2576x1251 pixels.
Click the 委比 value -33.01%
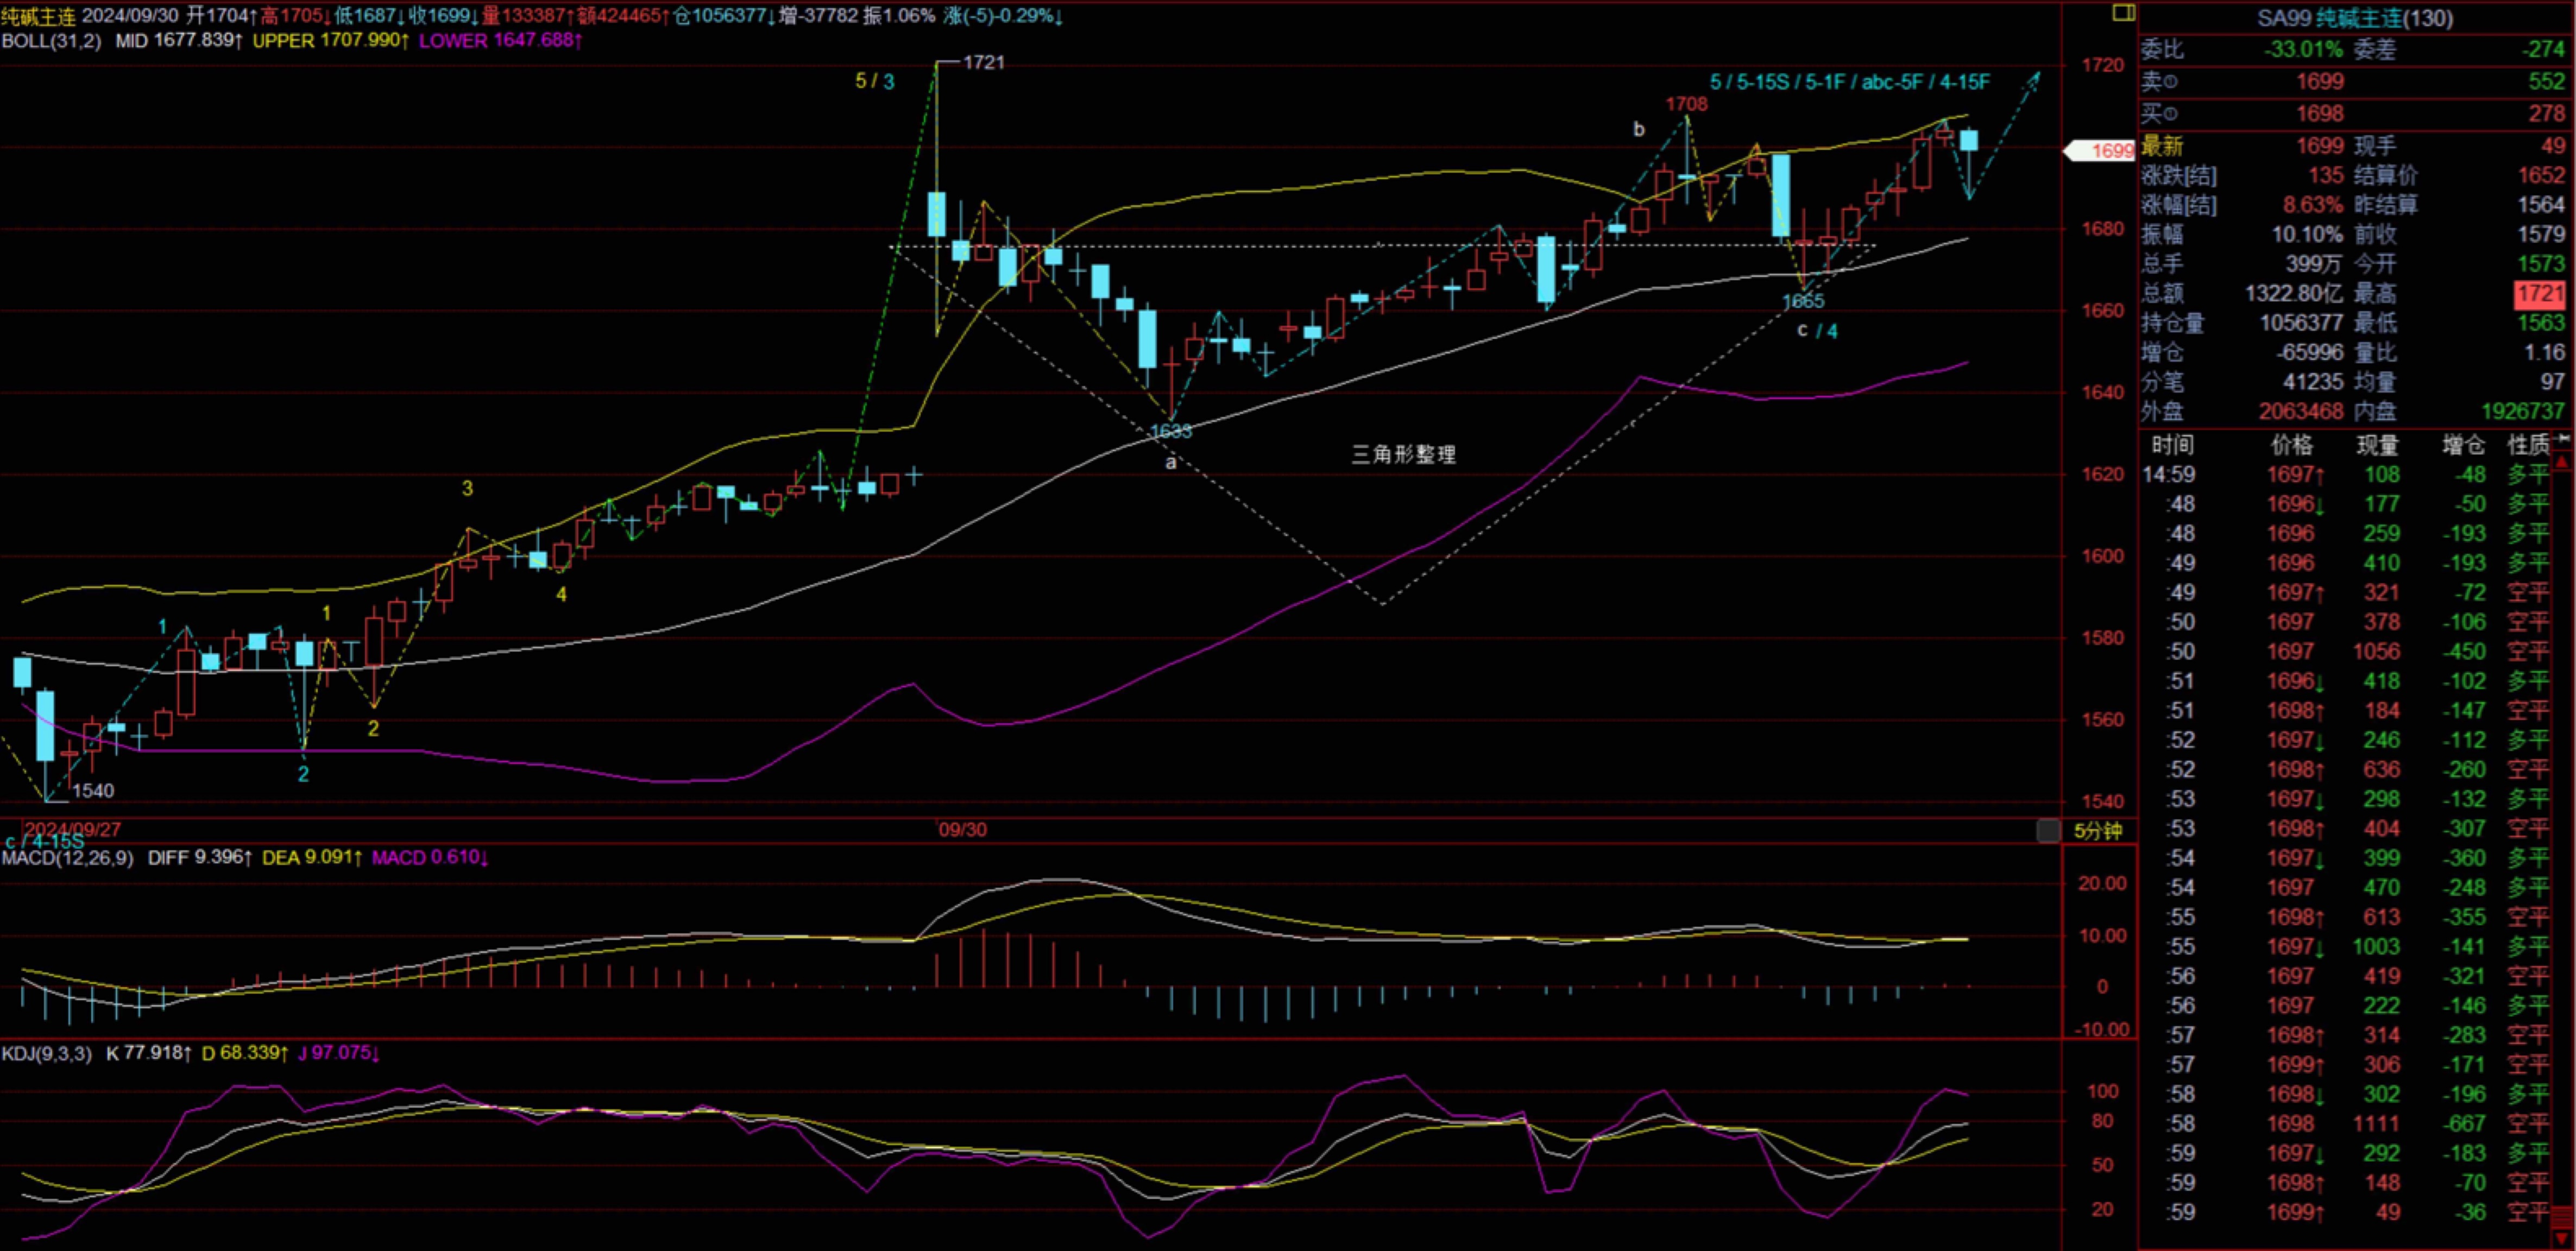point(2303,49)
